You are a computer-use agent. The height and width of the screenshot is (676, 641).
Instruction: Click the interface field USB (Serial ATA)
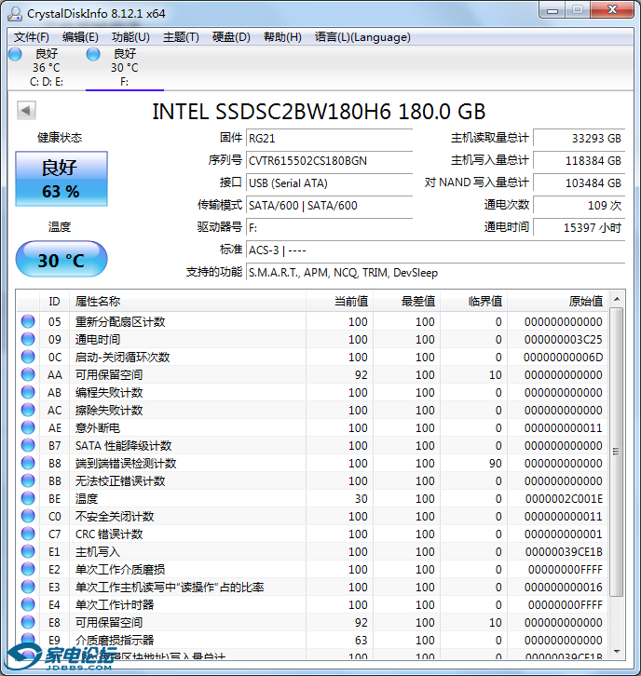tap(329, 183)
